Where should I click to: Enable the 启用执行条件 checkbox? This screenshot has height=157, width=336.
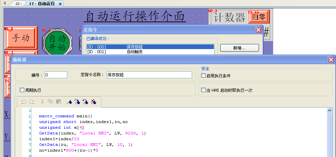(203, 76)
